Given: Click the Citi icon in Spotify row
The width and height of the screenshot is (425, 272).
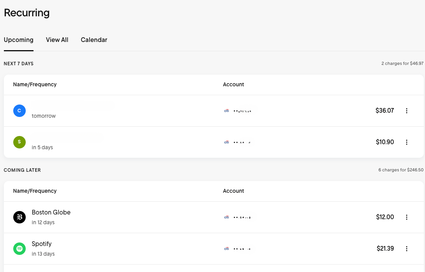Looking at the screenshot, I should pos(227,249).
